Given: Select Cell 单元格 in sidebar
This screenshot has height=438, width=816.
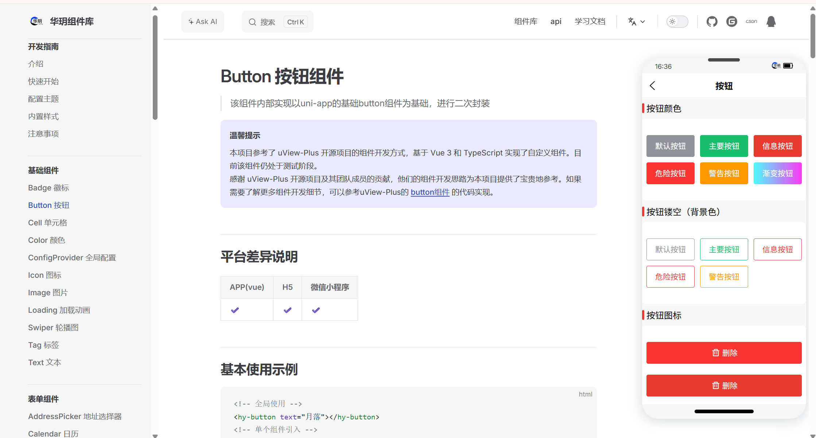Looking at the screenshot, I should coord(47,223).
